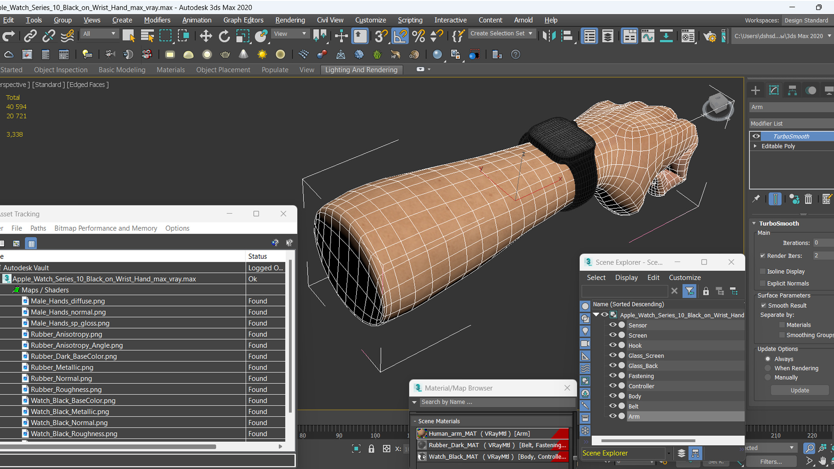Viewport: 834px width, 469px height.
Task: Click Zoom icon in viewport navigation
Action: click(x=809, y=448)
